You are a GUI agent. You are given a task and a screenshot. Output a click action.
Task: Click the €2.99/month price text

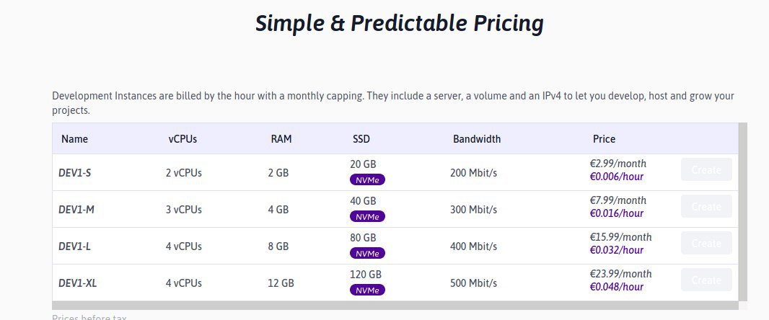pos(618,164)
